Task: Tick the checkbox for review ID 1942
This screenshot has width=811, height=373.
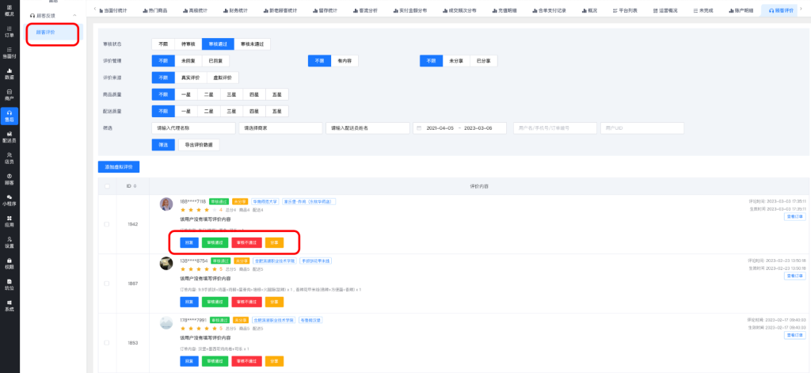Action: point(107,224)
